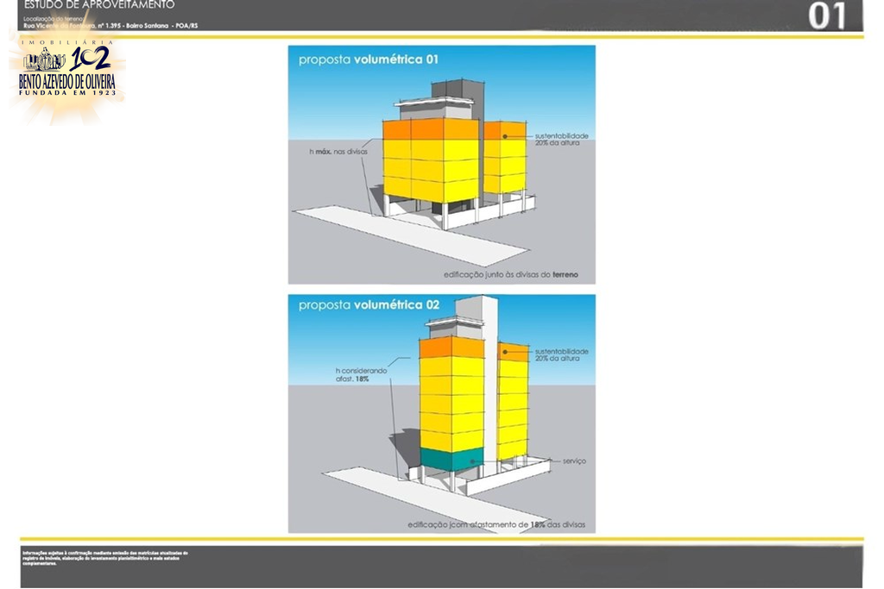Click the page number 01
Screen dimensions: 884x589
826,16
